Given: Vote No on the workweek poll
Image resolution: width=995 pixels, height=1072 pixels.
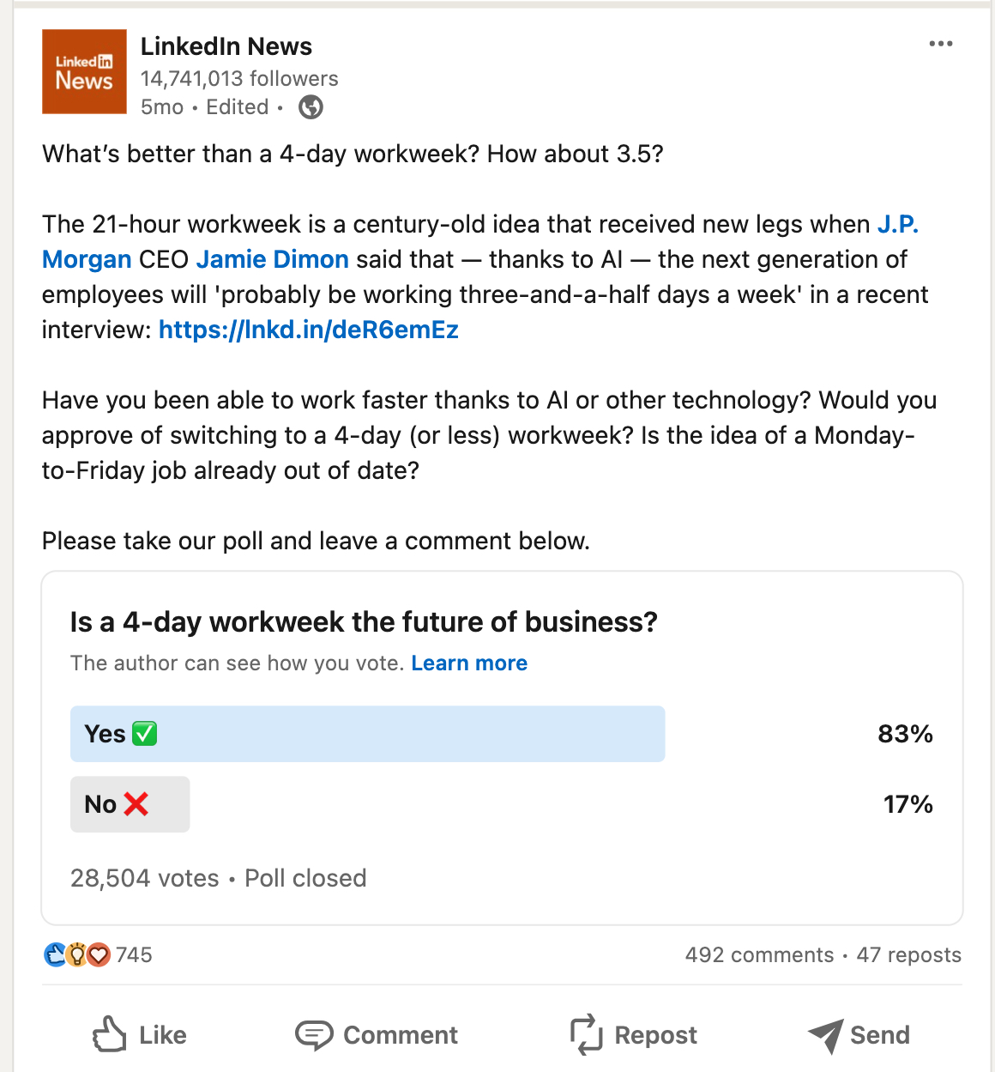Looking at the screenshot, I should coord(130,804).
